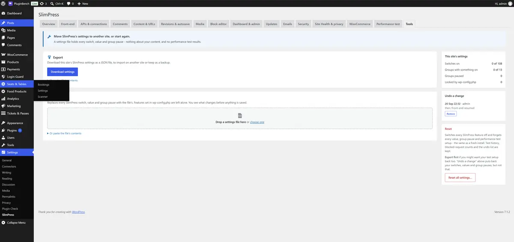Click the Tools wrench icon in sidebar
The image size is (514, 242).
point(3,145)
